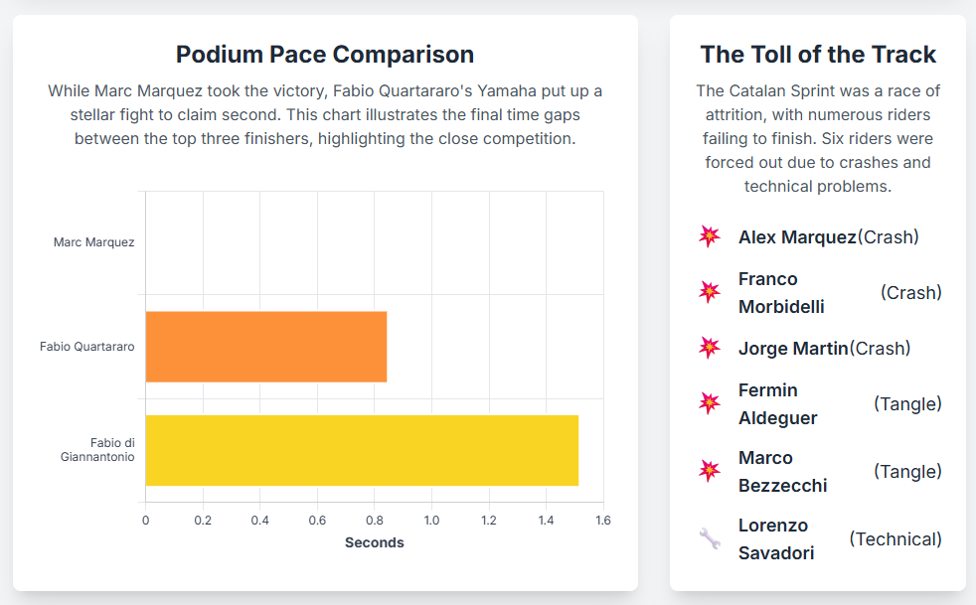
Task: Click the 1.6 tick on the x-axis
Action: point(602,521)
